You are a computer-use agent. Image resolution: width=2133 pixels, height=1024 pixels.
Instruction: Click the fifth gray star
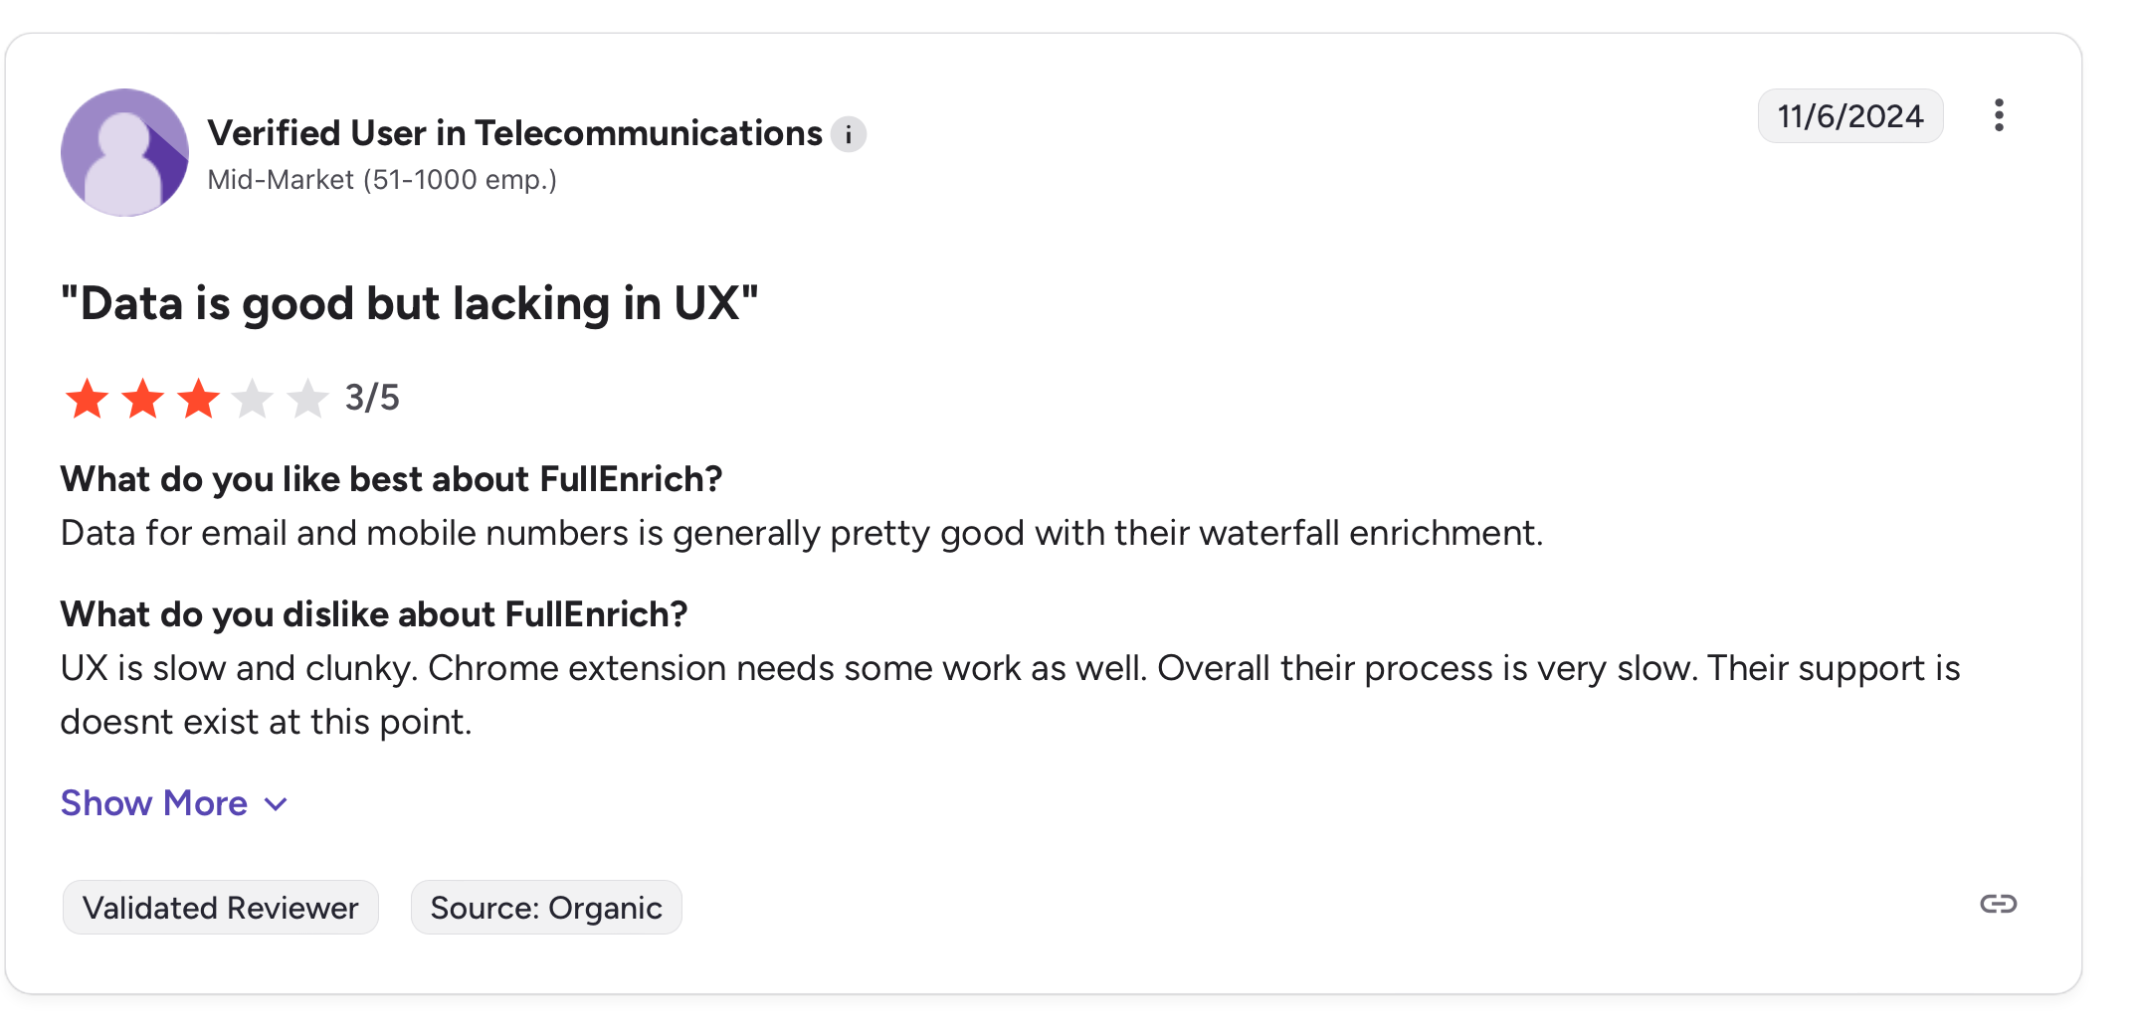[x=307, y=399]
